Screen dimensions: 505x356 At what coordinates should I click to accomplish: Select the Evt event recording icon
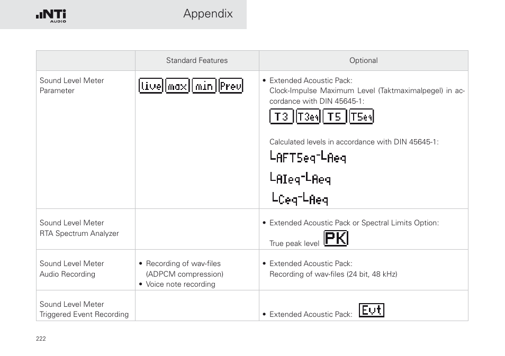click(x=372, y=311)
